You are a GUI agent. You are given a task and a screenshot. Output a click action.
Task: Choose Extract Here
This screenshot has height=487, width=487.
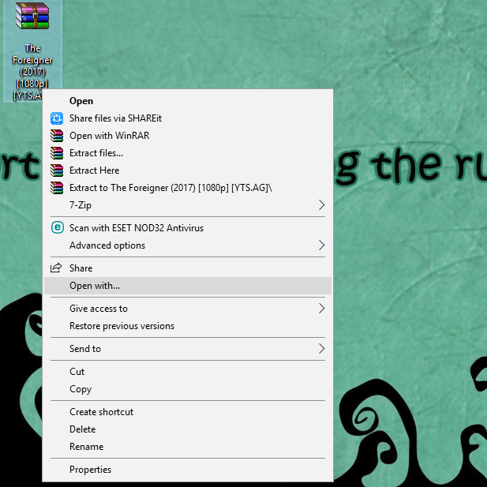point(188,170)
